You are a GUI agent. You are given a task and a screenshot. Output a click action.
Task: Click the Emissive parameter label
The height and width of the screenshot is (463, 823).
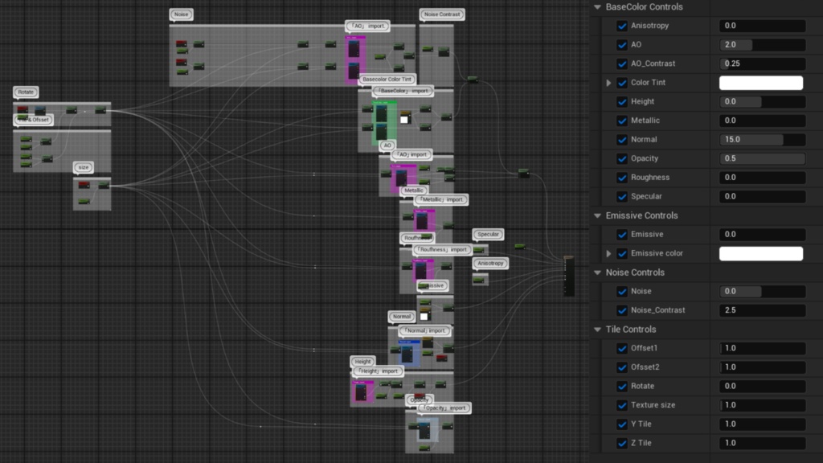[647, 234]
